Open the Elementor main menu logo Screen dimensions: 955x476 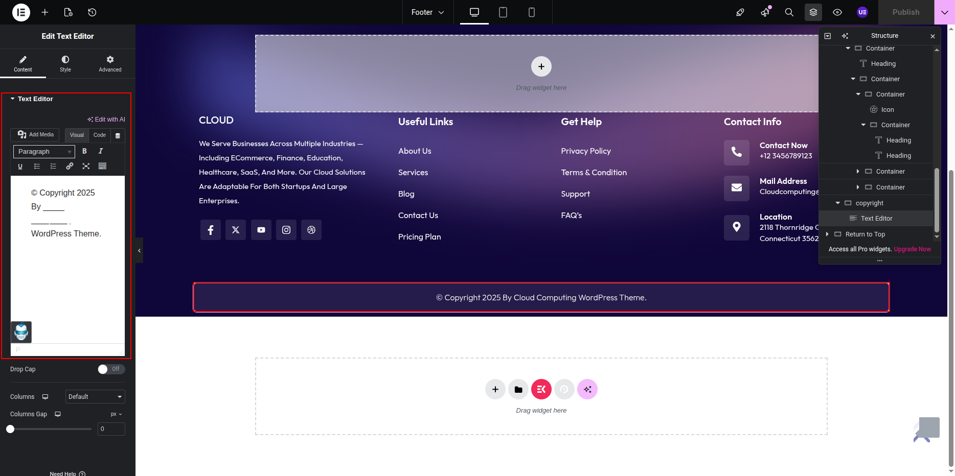pos(21,12)
